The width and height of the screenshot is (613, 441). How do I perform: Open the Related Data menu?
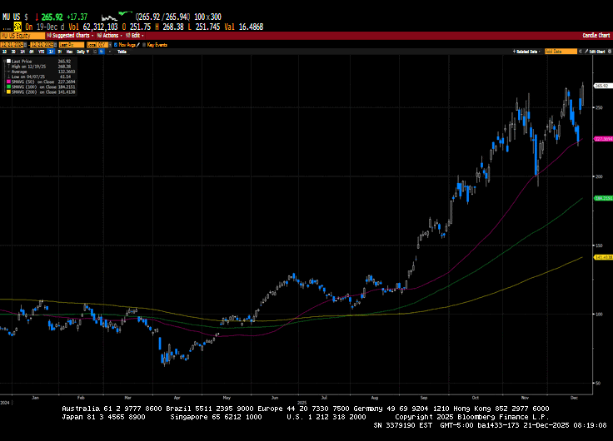tap(526, 52)
